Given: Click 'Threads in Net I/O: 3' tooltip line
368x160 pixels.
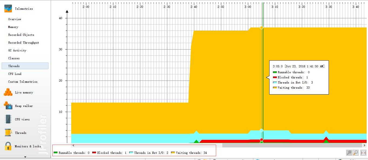Looking at the screenshot, I should coord(295,82).
